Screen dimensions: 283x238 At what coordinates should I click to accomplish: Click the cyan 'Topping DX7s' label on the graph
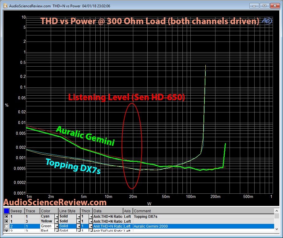(73, 166)
